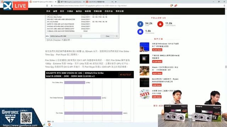Click the last item in the site navigation bar
This screenshot has width=227, height=127.
coord(120,11)
